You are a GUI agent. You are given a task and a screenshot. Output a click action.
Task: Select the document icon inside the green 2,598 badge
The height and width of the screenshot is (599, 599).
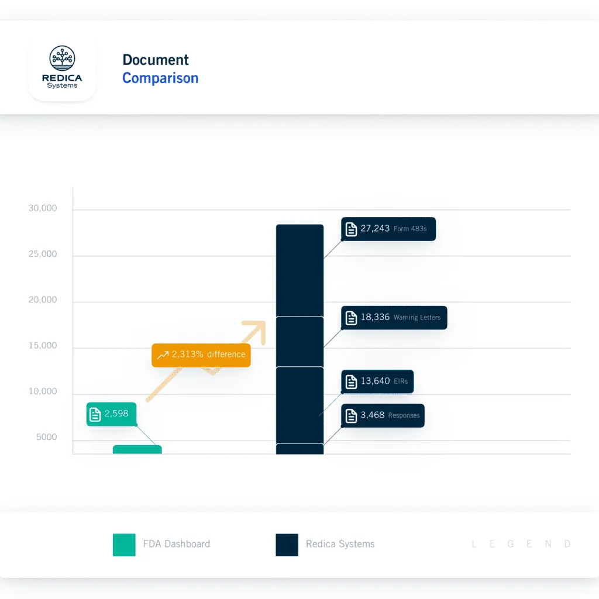[x=95, y=414]
